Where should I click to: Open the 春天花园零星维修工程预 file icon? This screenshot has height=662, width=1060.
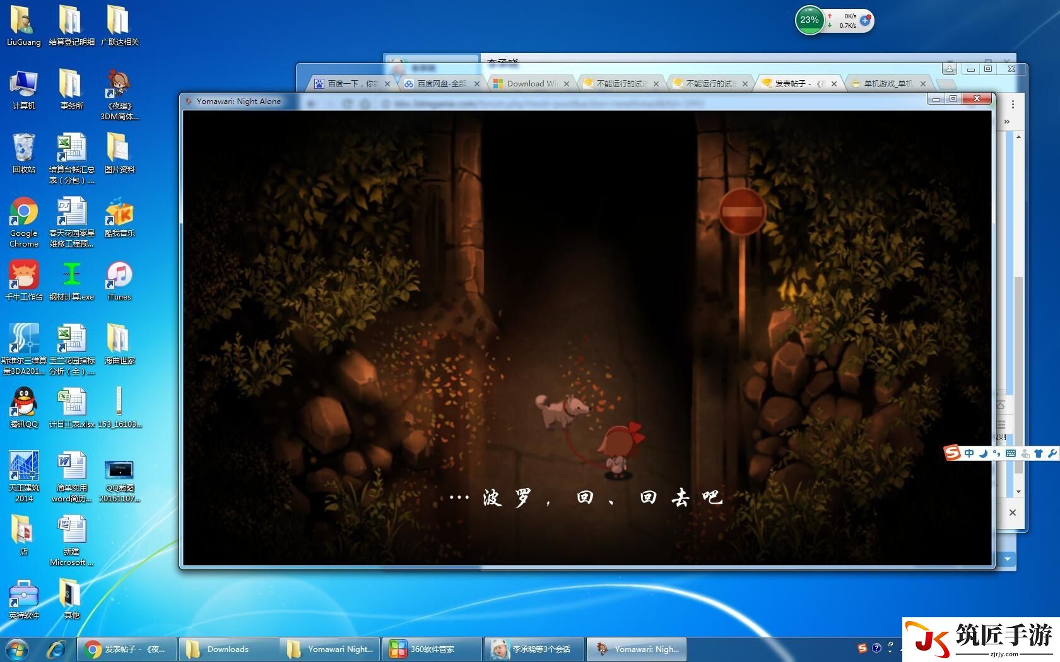pyautogui.click(x=71, y=222)
